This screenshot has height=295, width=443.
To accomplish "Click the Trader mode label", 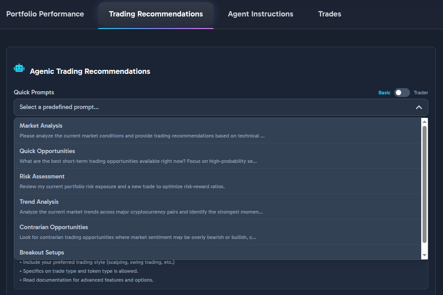I will pyautogui.click(x=421, y=93).
